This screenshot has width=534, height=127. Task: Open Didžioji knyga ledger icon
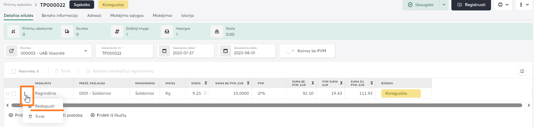click(x=117, y=31)
